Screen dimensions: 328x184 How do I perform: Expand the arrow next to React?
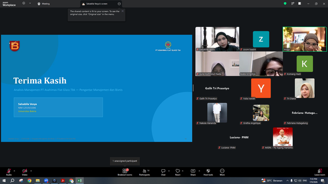[x=182, y=171]
